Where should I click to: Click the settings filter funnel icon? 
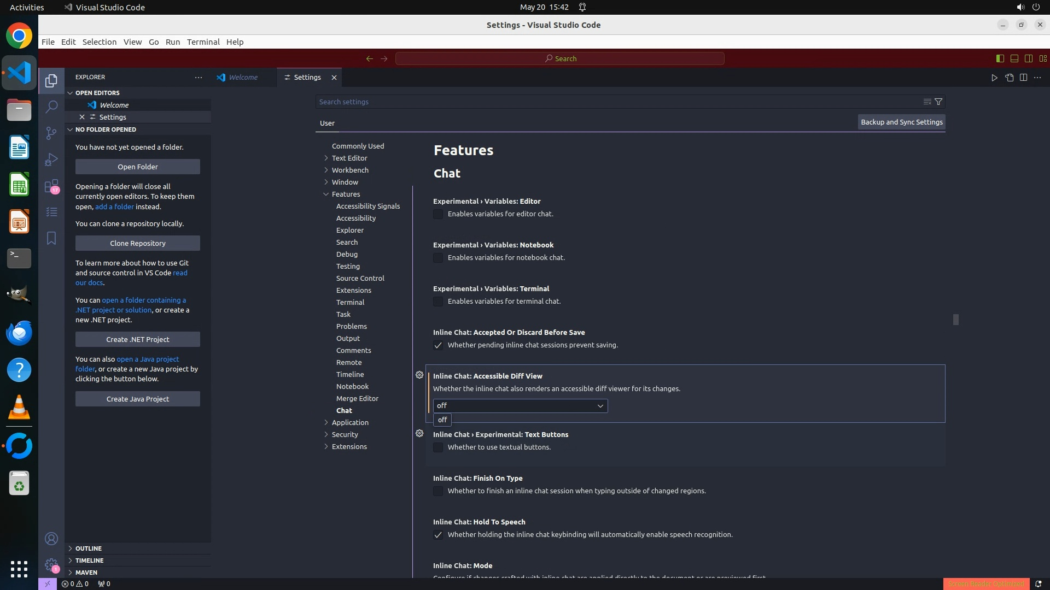click(938, 102)
